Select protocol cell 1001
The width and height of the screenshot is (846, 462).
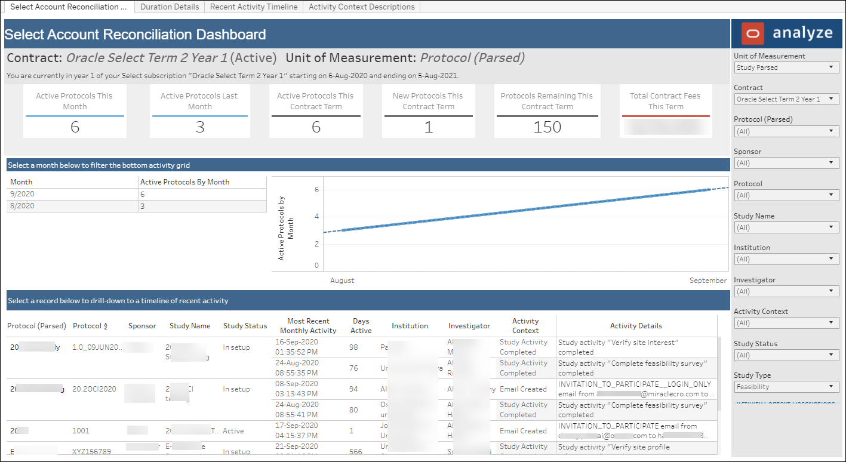81,431
